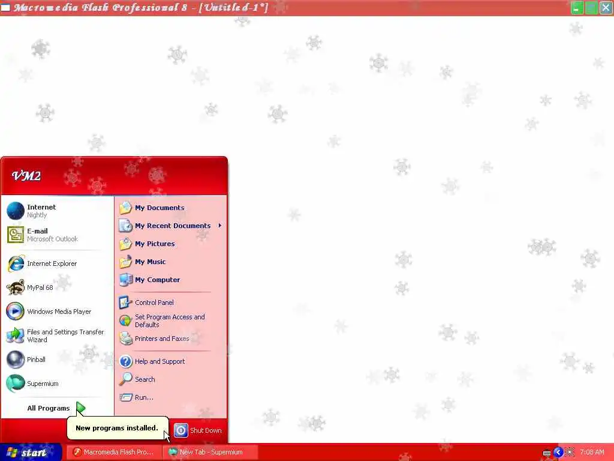Restore down the Macromedia Flash window

pos(591,8)
